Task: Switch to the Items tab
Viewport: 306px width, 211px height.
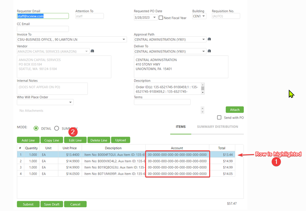Action: [x=180, y=127]
